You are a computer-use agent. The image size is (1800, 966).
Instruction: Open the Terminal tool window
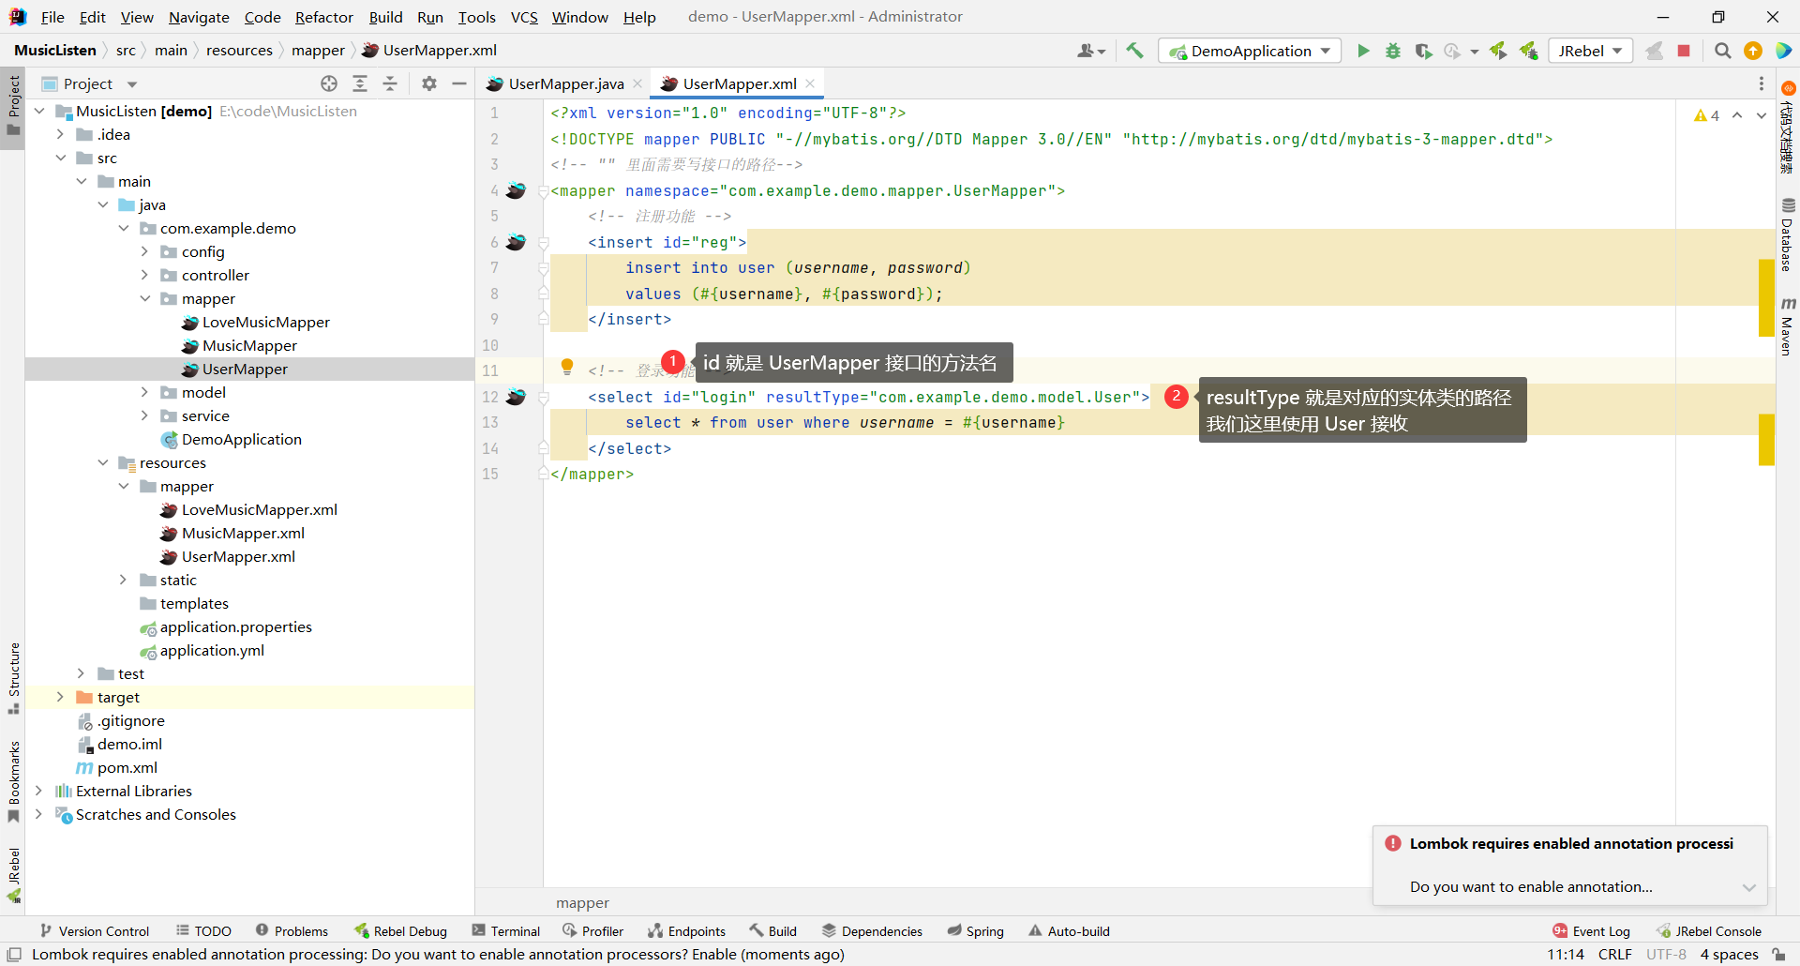click(x=506, y=930)
